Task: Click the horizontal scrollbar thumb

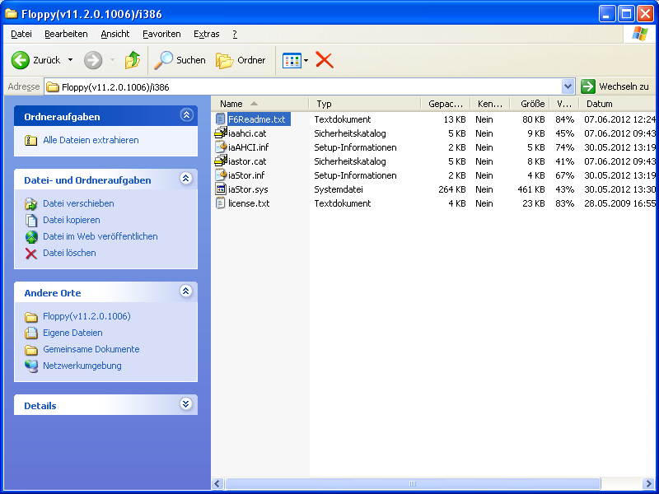Action: (x=413, y=483)
